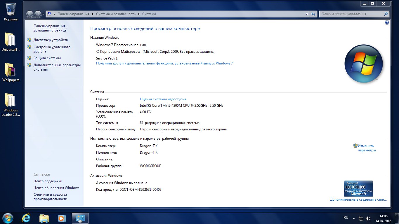Viewport: 399px width, 224px height.
Task: Open the RU language indicator
Action: 346,218
